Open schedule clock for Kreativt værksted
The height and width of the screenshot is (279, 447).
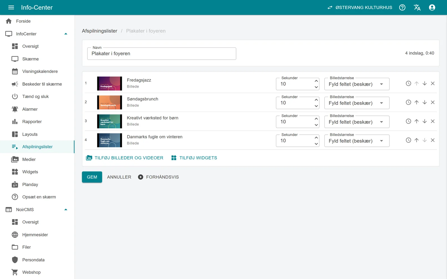(408, 121)
